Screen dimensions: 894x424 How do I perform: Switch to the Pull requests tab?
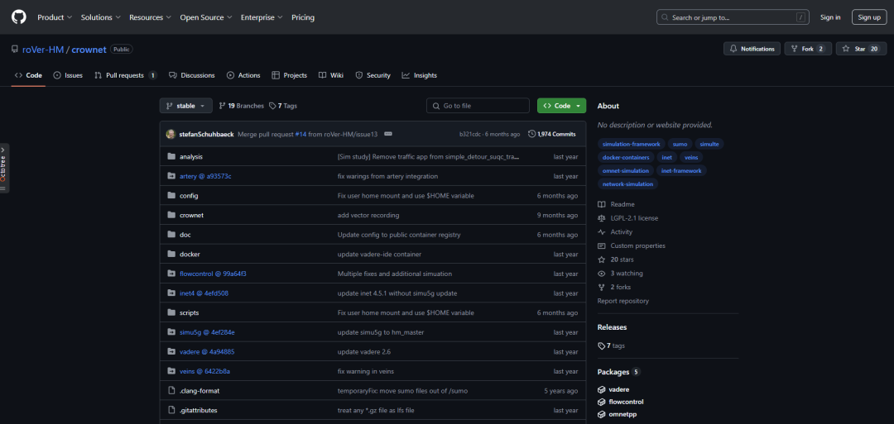tap(126, 75)
